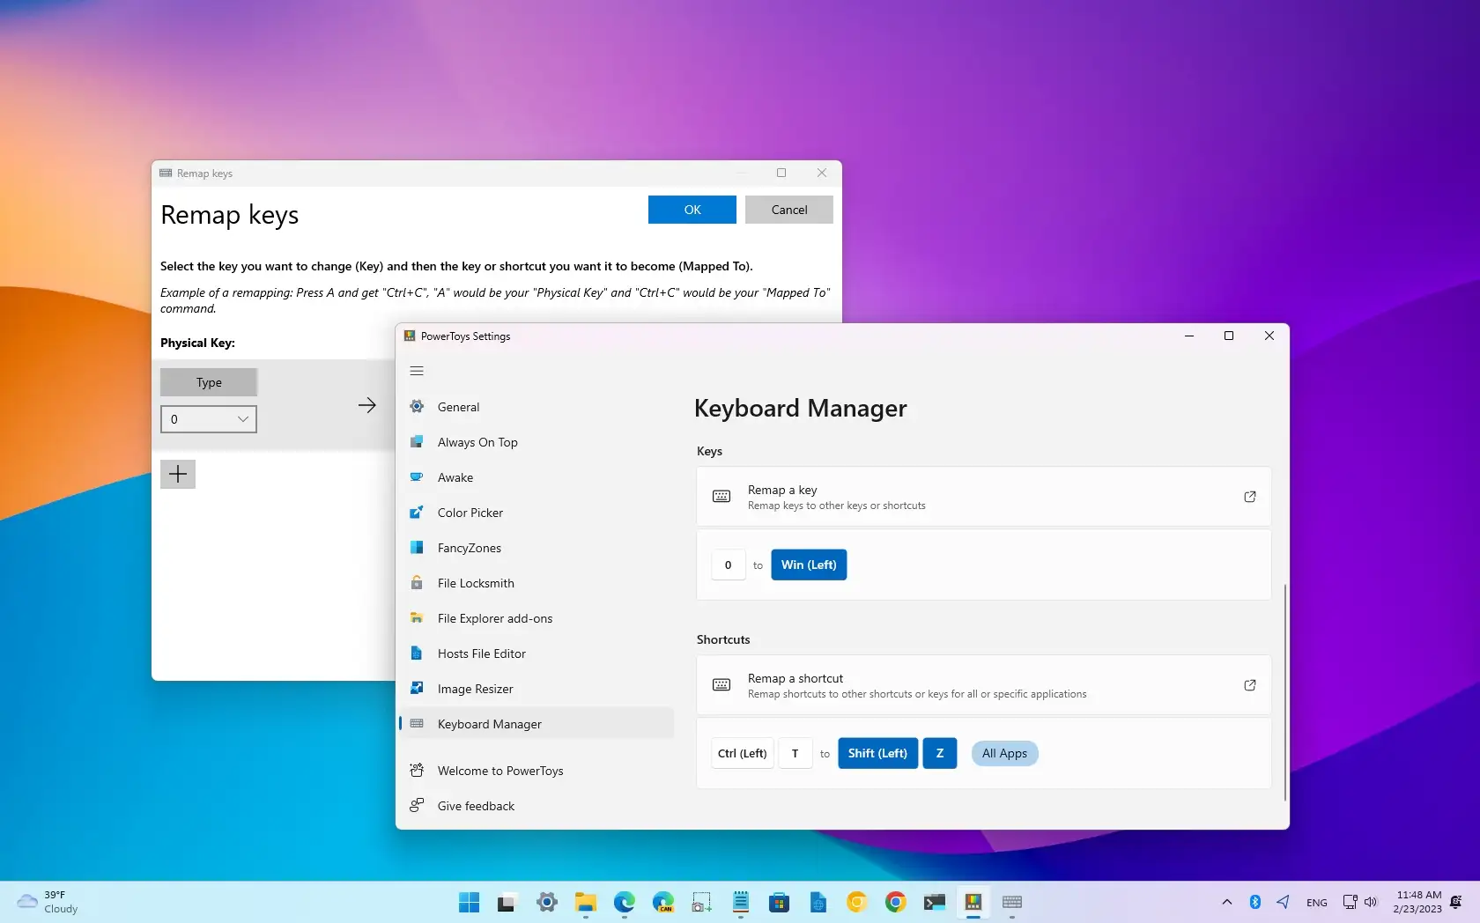Select the FancyZones module icon
Screen dimensions: 1480x923
point(417,547)
